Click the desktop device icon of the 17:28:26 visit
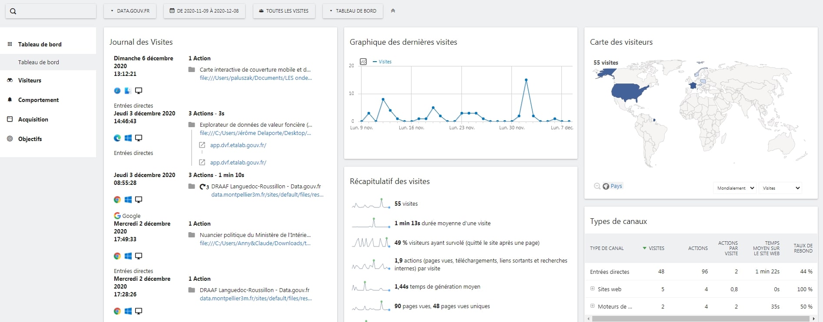The width and height of the screenshot is (823, 322). tap(139, 311)
